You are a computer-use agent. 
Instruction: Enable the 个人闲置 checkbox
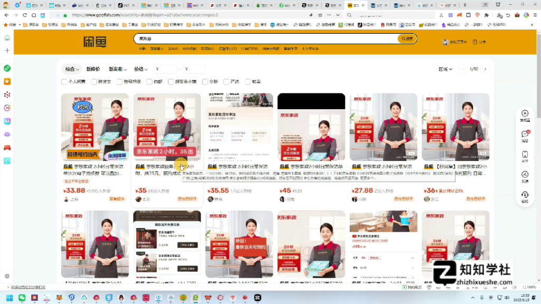coord(64,82)
